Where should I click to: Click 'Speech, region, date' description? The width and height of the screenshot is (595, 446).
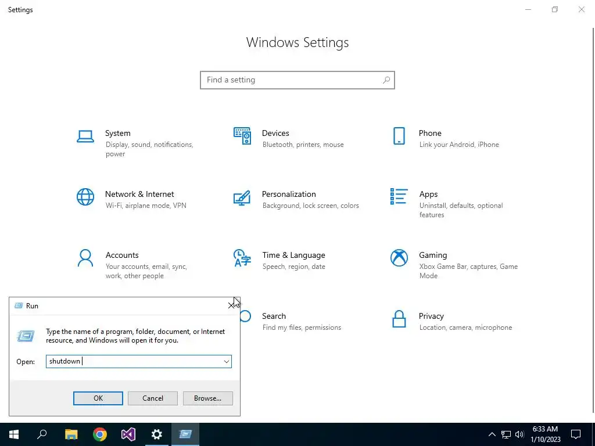point(293,267)
